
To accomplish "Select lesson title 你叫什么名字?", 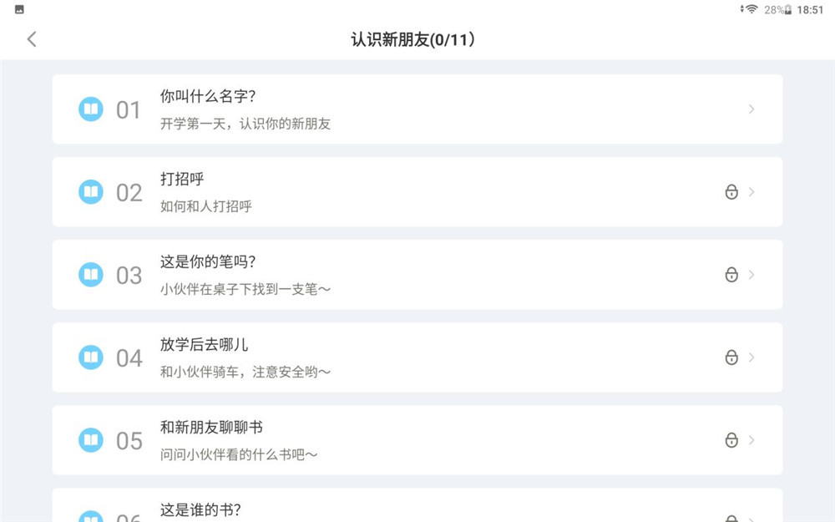I will [208, 96].
